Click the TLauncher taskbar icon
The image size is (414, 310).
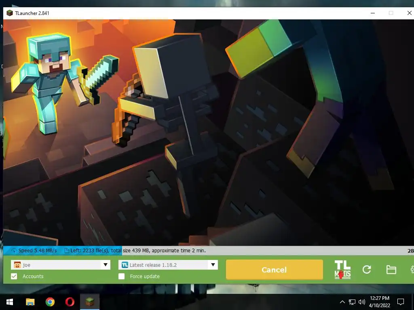90,302
